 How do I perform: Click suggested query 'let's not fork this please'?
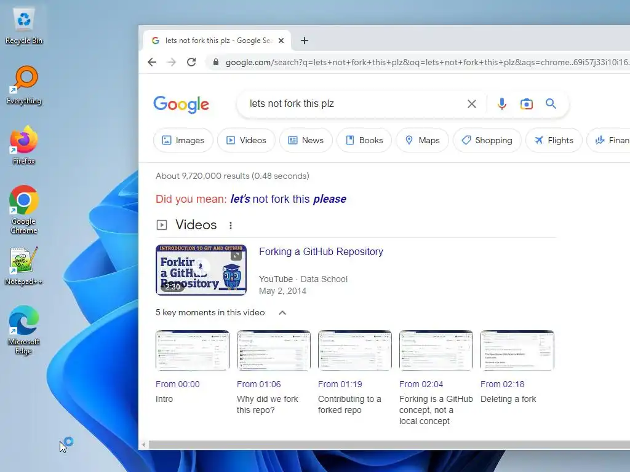[x=288, y=199]
